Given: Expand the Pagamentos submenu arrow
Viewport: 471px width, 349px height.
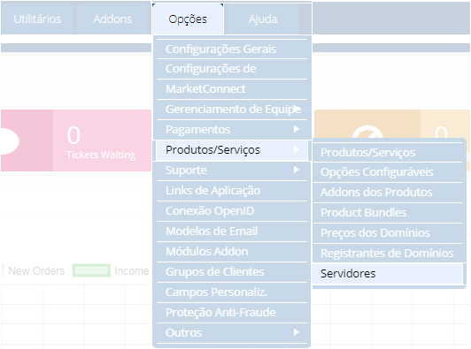Looking at the screenshot, I should (297, 129).
